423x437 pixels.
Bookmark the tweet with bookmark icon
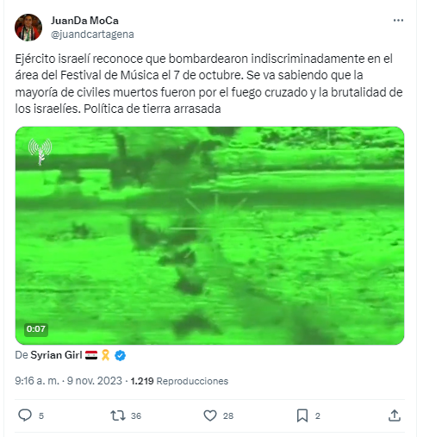pyautogui.click(x=302, y=415)
